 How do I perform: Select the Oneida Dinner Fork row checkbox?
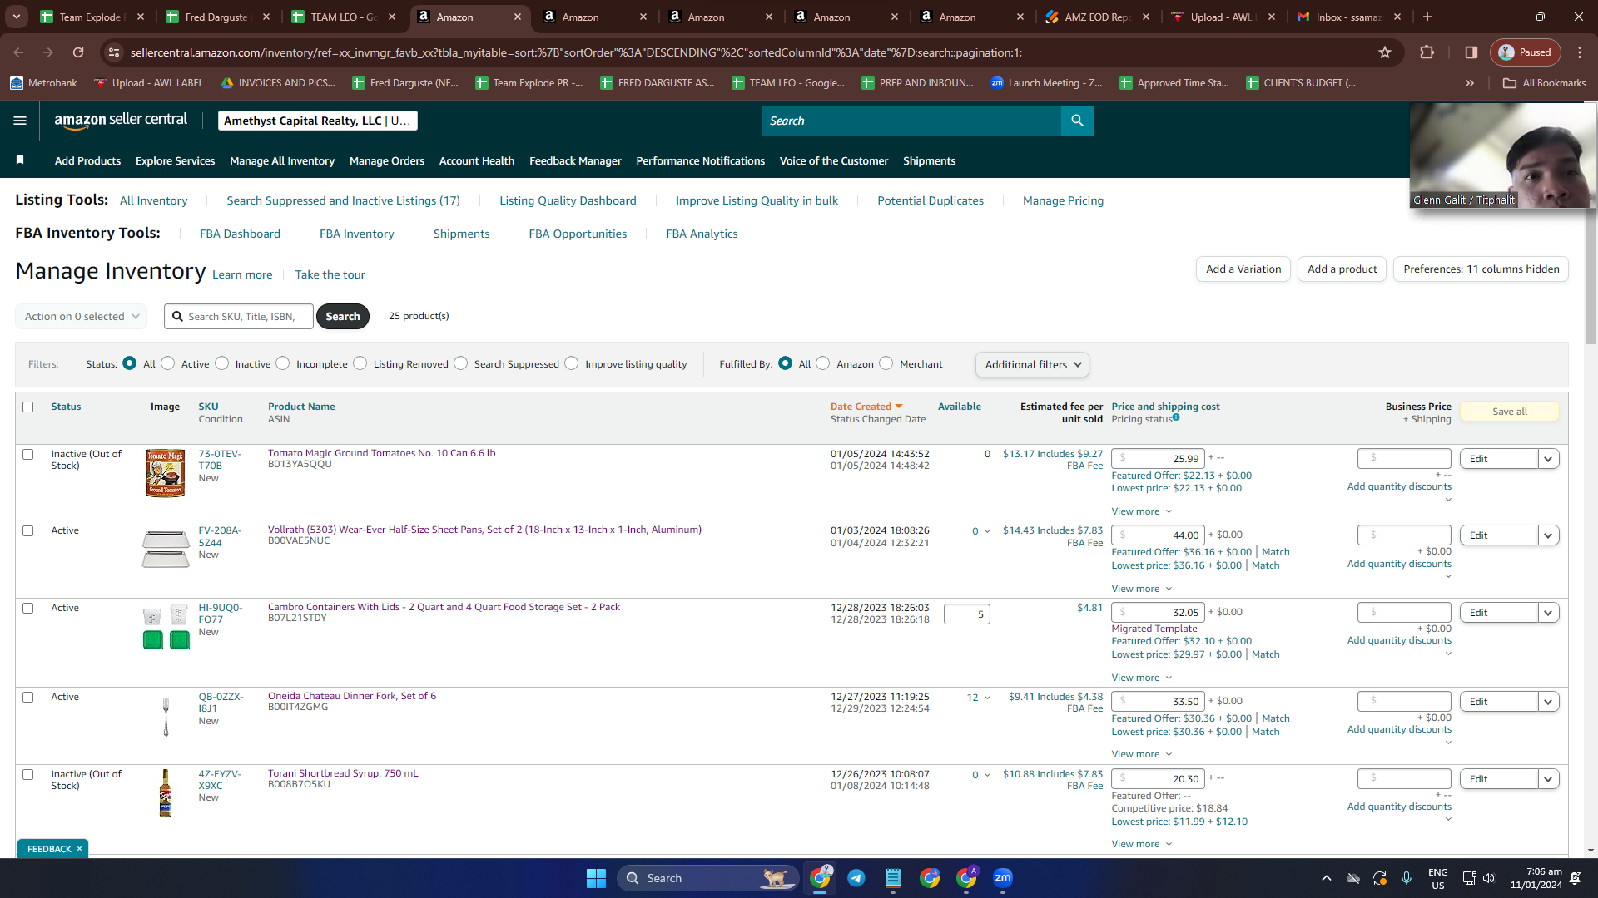pos(28,698)
